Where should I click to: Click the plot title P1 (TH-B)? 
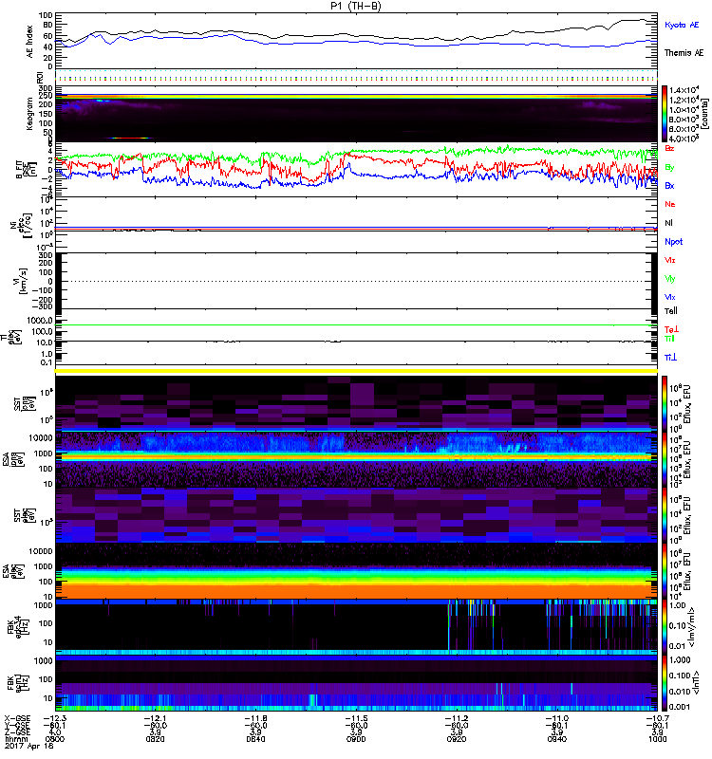(x=356, y=6)
